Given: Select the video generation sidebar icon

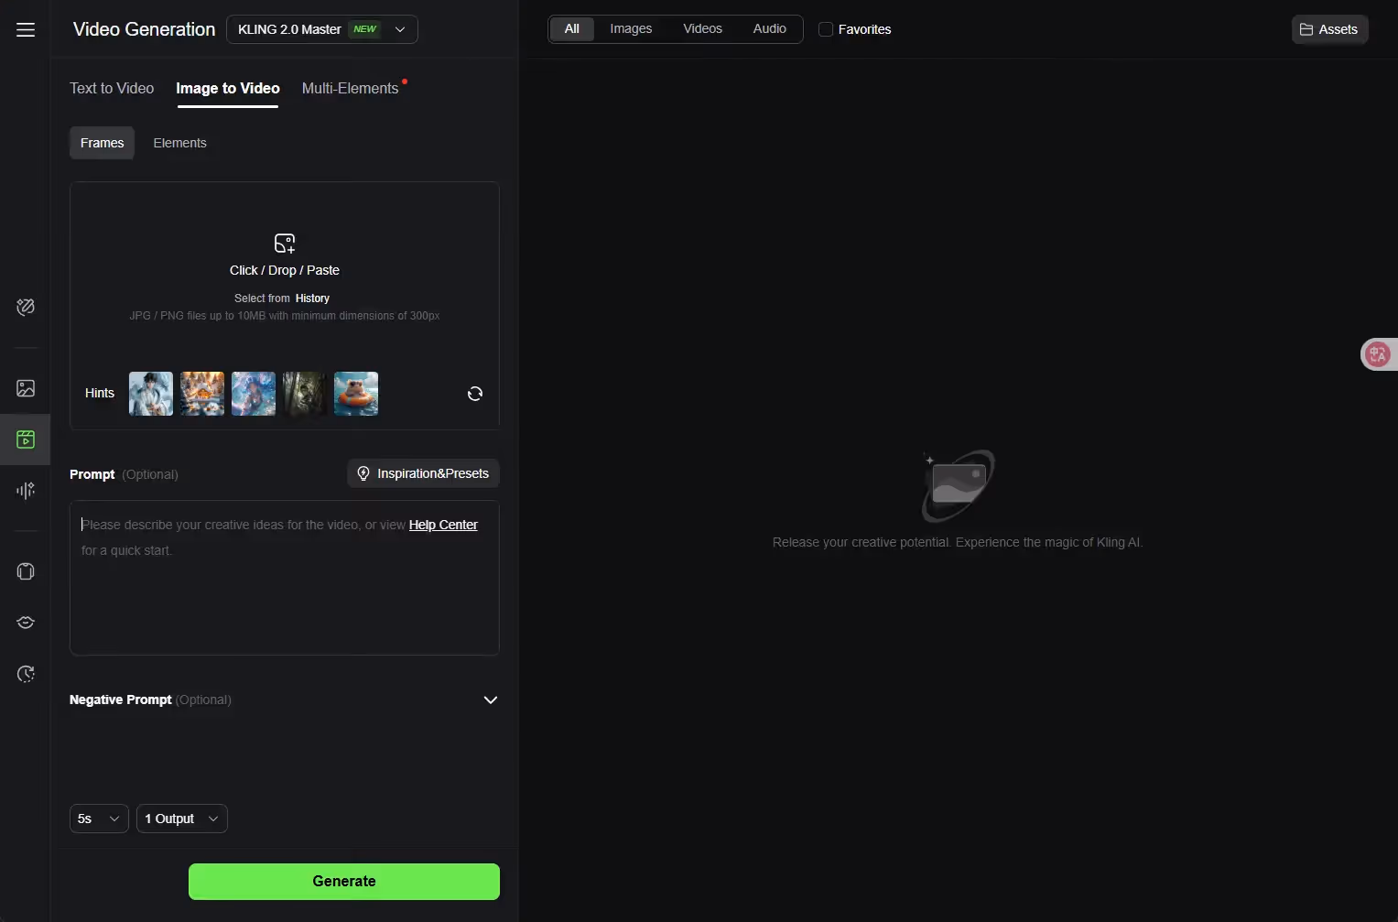Looking at the screenshot, I should [x=26, y=439].
